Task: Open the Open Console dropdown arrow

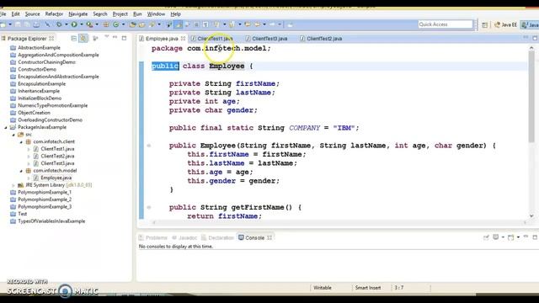Action: tap(518, 237)
